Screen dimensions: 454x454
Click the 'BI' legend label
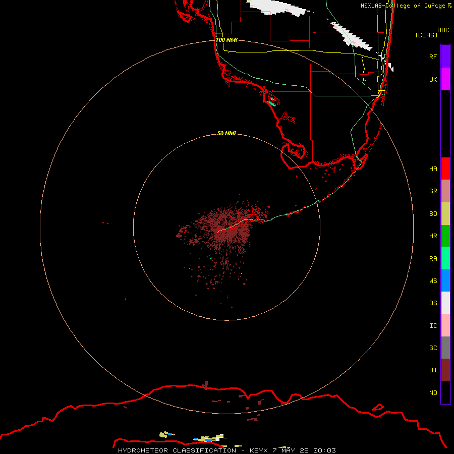[x=433, y=370]
